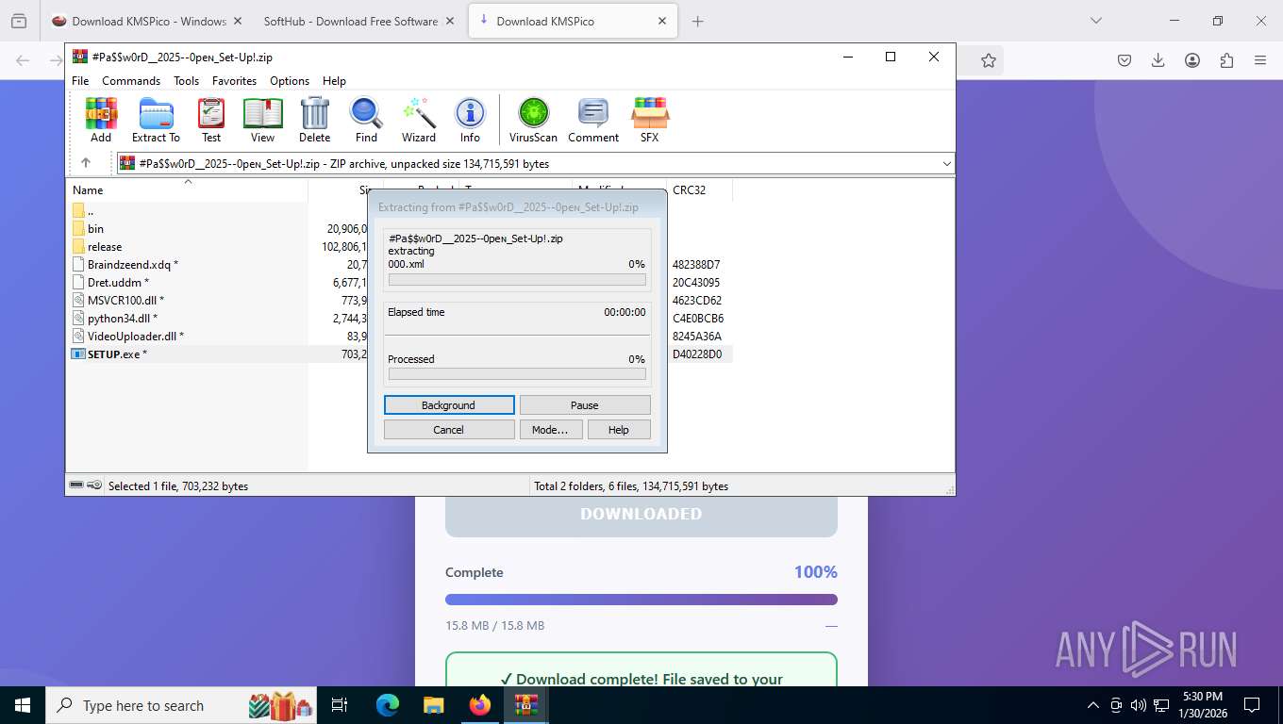Click the webpage download progress bar
This screenshot has width=1283, height=724.
(641, 600)
